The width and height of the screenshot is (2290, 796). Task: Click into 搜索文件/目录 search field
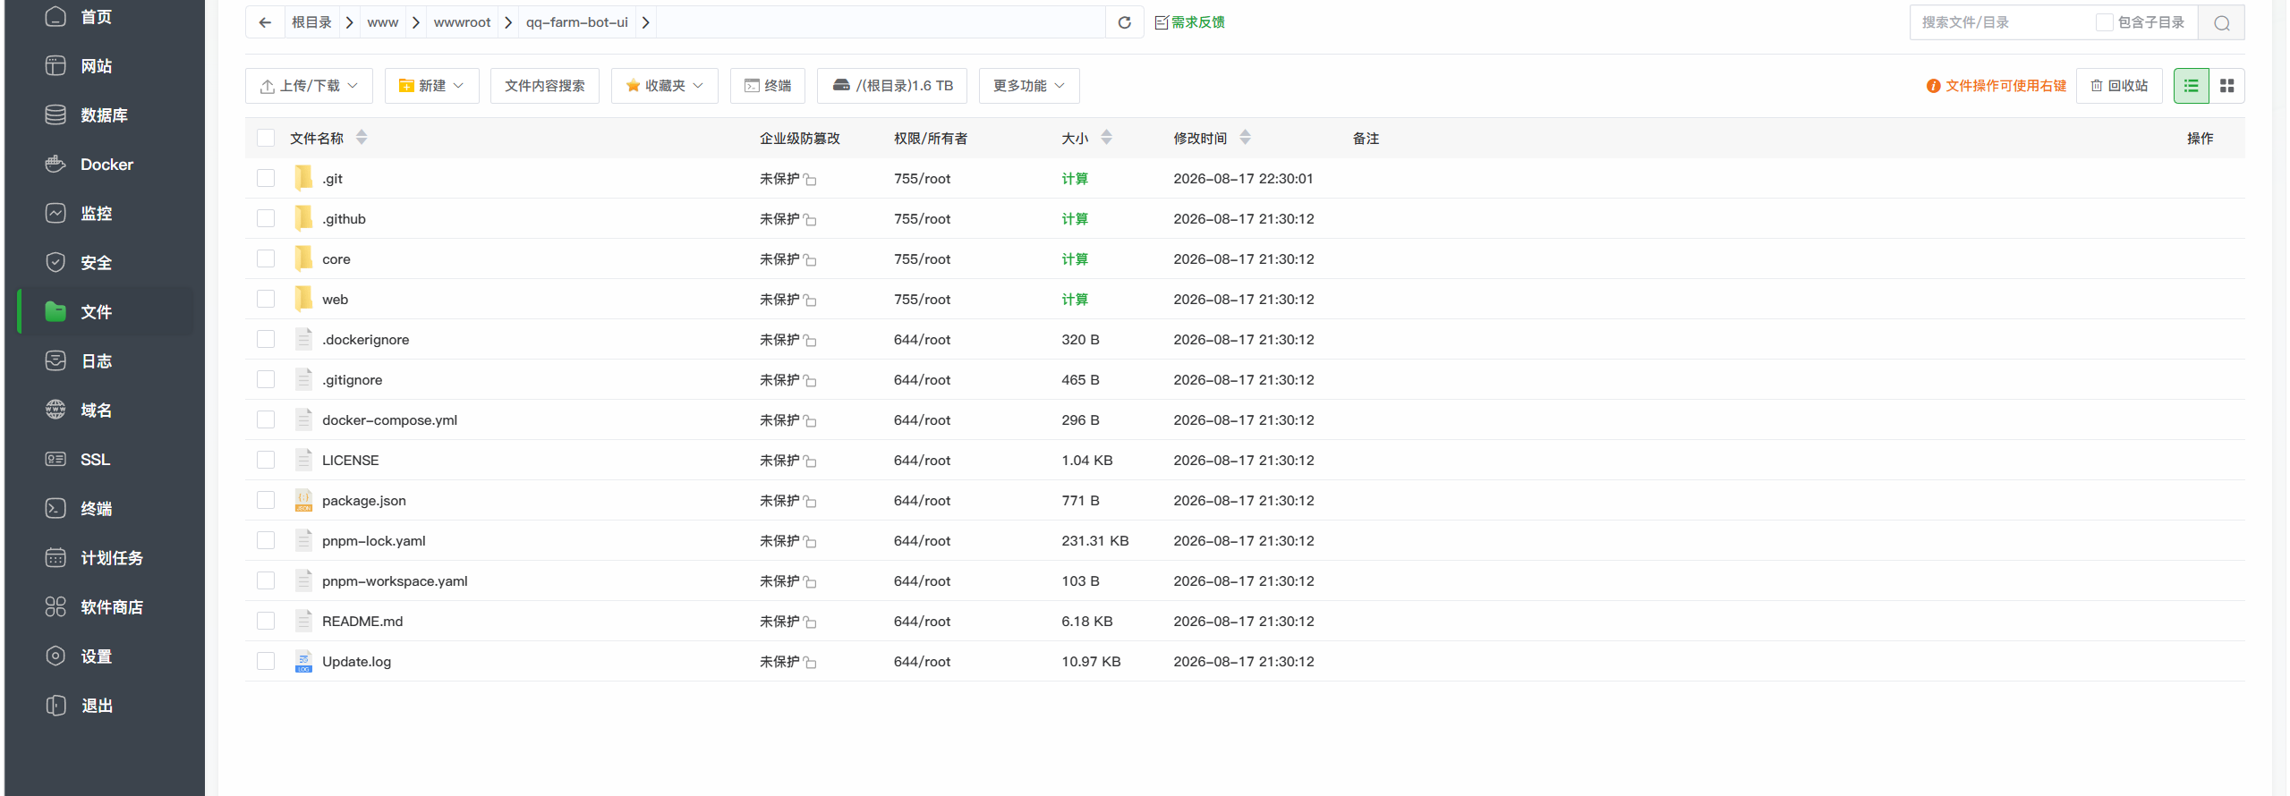tap(2000, 22)
